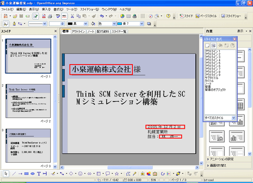
Task: Select the Rectangle drawing tool
Action: pyautogui.click(x=26, y=173)
